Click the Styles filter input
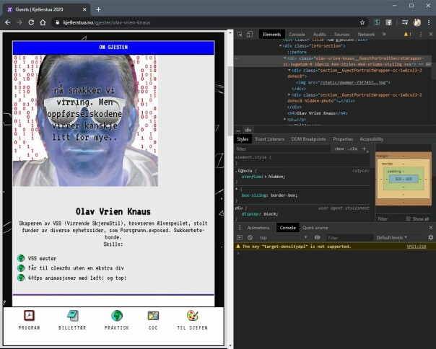436x349 pixels. point(282,149)
